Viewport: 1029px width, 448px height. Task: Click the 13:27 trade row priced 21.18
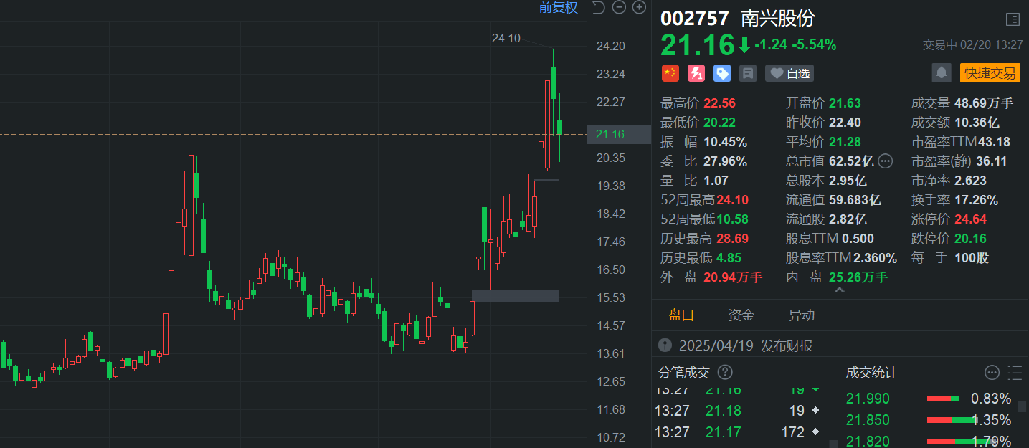pos(739,411)
